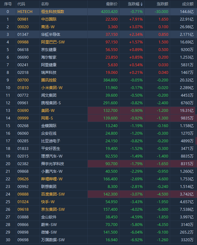Open 小鹏汽车-W stock
197x245 pixels.
click(52, 171)
